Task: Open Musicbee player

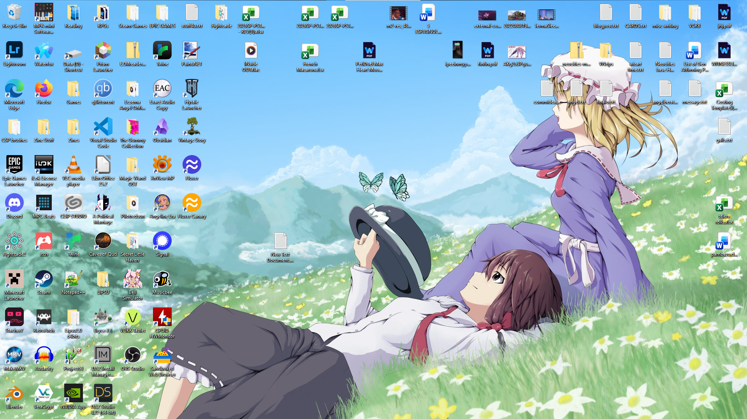Action: [x=162, y=283]
